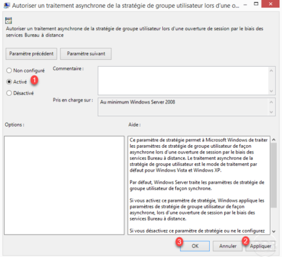Maximize the policy settings window
This screenshot has width=282, height=257.
(x=256, y=4)
